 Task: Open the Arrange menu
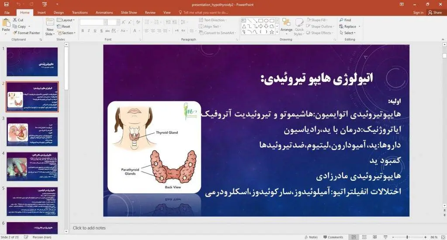coord(286,27)
